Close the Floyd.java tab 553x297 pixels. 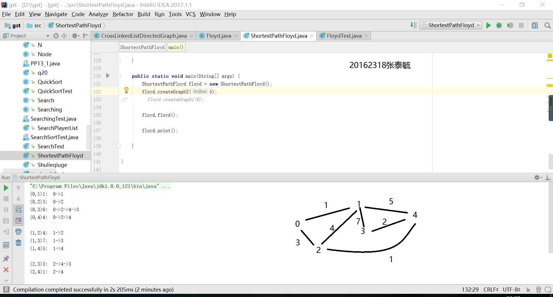point(236,36)
